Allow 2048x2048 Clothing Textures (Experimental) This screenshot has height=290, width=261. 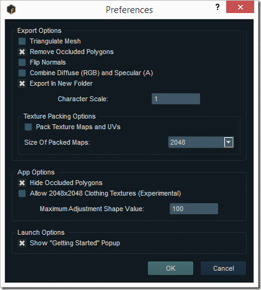[x=22, y=193]
